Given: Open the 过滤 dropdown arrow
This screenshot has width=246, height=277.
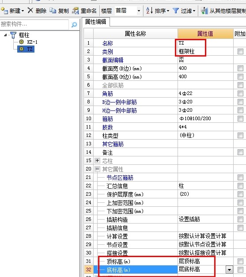Looking at the screenshot, I should [194, 11].
